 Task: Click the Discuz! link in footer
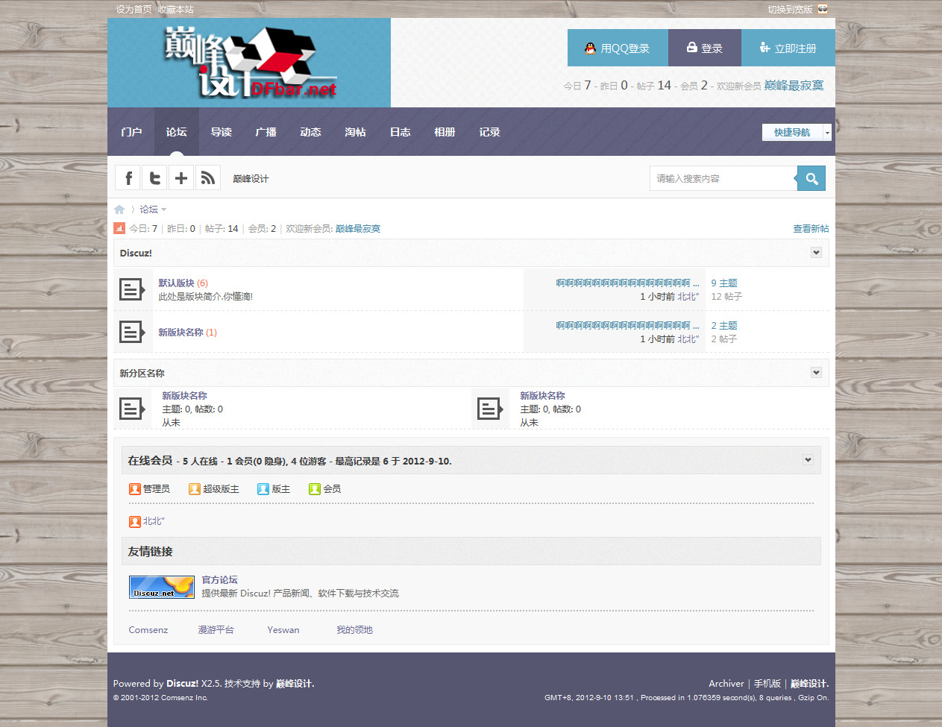coord(182,684)
